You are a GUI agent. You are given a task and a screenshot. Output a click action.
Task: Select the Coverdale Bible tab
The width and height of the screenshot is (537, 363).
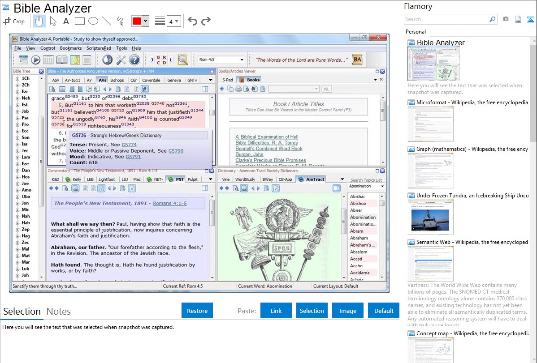point(151,80)
